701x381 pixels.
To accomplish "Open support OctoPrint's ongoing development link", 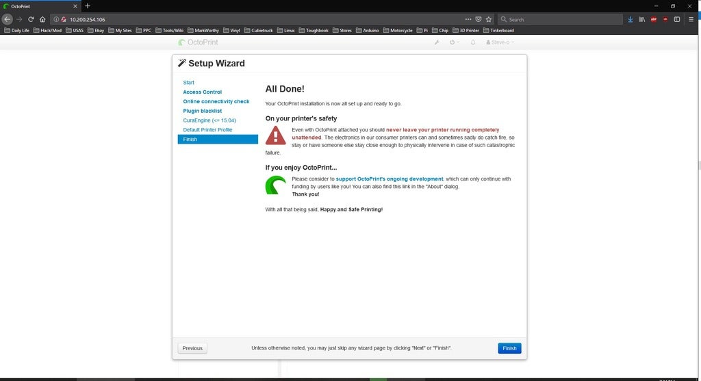I will pyautogui.click(x=390, y=179).
